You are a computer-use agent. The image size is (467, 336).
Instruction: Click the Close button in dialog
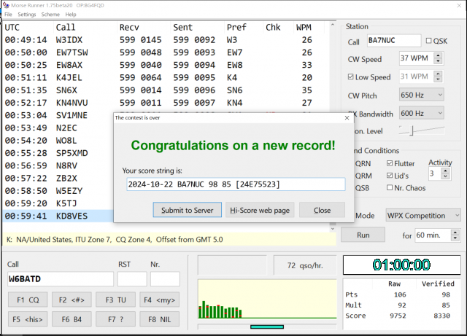pos(322,210)
